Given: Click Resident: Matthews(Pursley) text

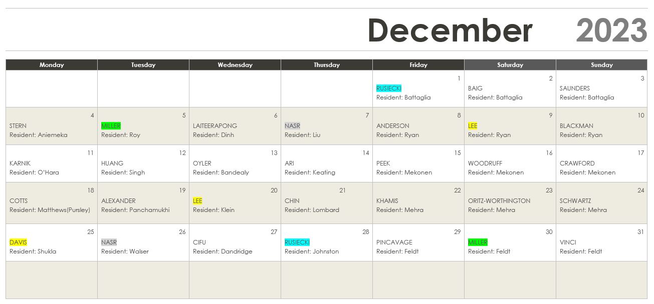Looking at the screenshot, I should 50,210.
